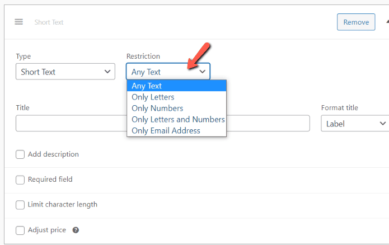This screenshot has width=389, height=245.
Task: Check Limit character length box
Action: pos(20,205)
